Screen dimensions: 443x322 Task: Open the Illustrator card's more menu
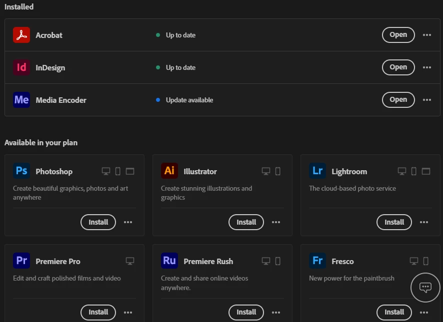[x=276, y=222]
